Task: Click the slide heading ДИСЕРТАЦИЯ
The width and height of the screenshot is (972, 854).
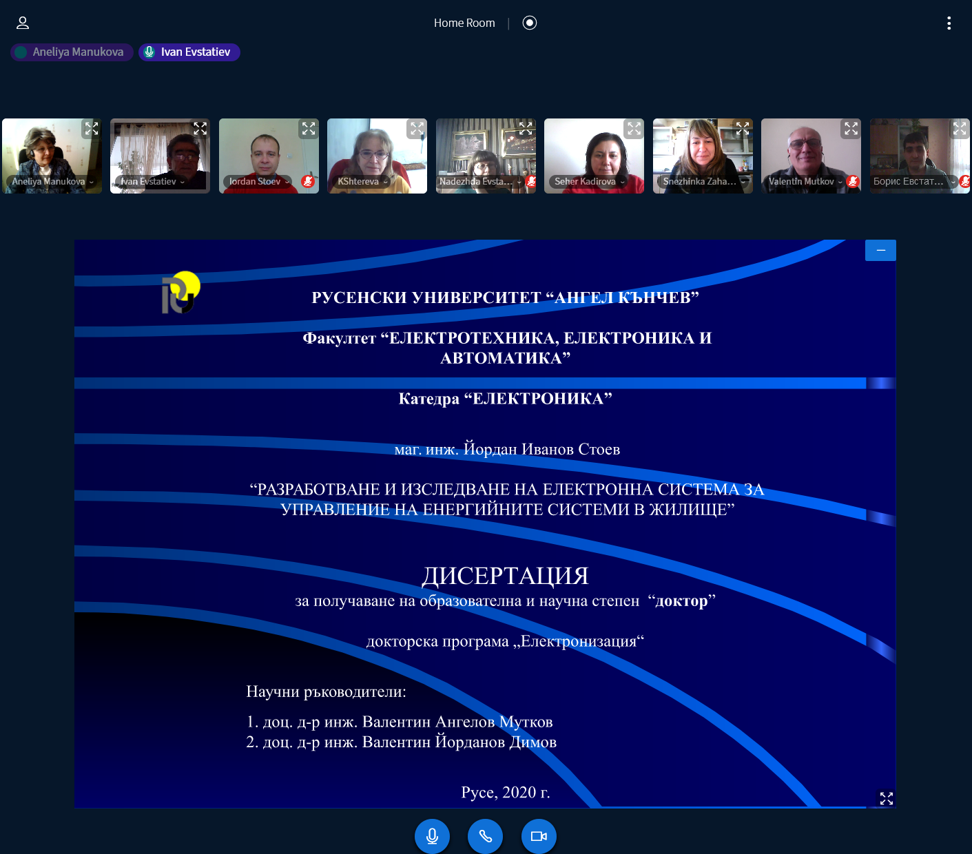Action: point(506,576)
